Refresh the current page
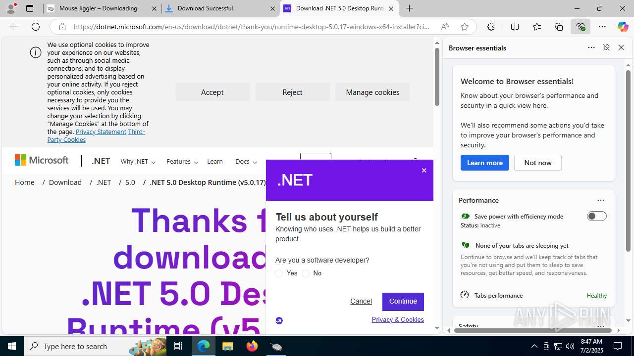The height and width of the screenshot is (356, 634). (x=36, y=27)
